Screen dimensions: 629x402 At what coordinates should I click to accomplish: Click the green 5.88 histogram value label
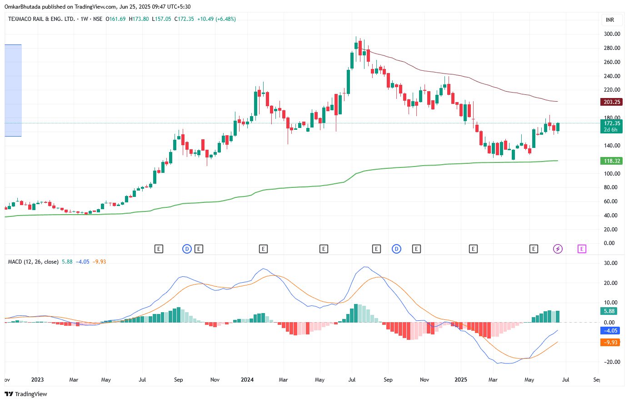pos(610,311)
